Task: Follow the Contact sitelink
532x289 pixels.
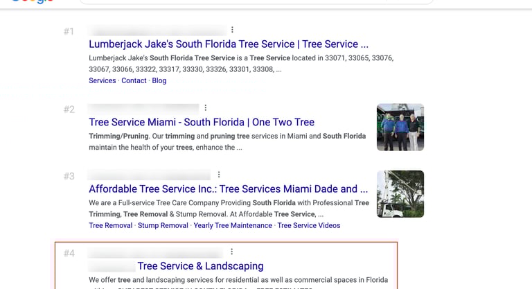Action: 134,81
